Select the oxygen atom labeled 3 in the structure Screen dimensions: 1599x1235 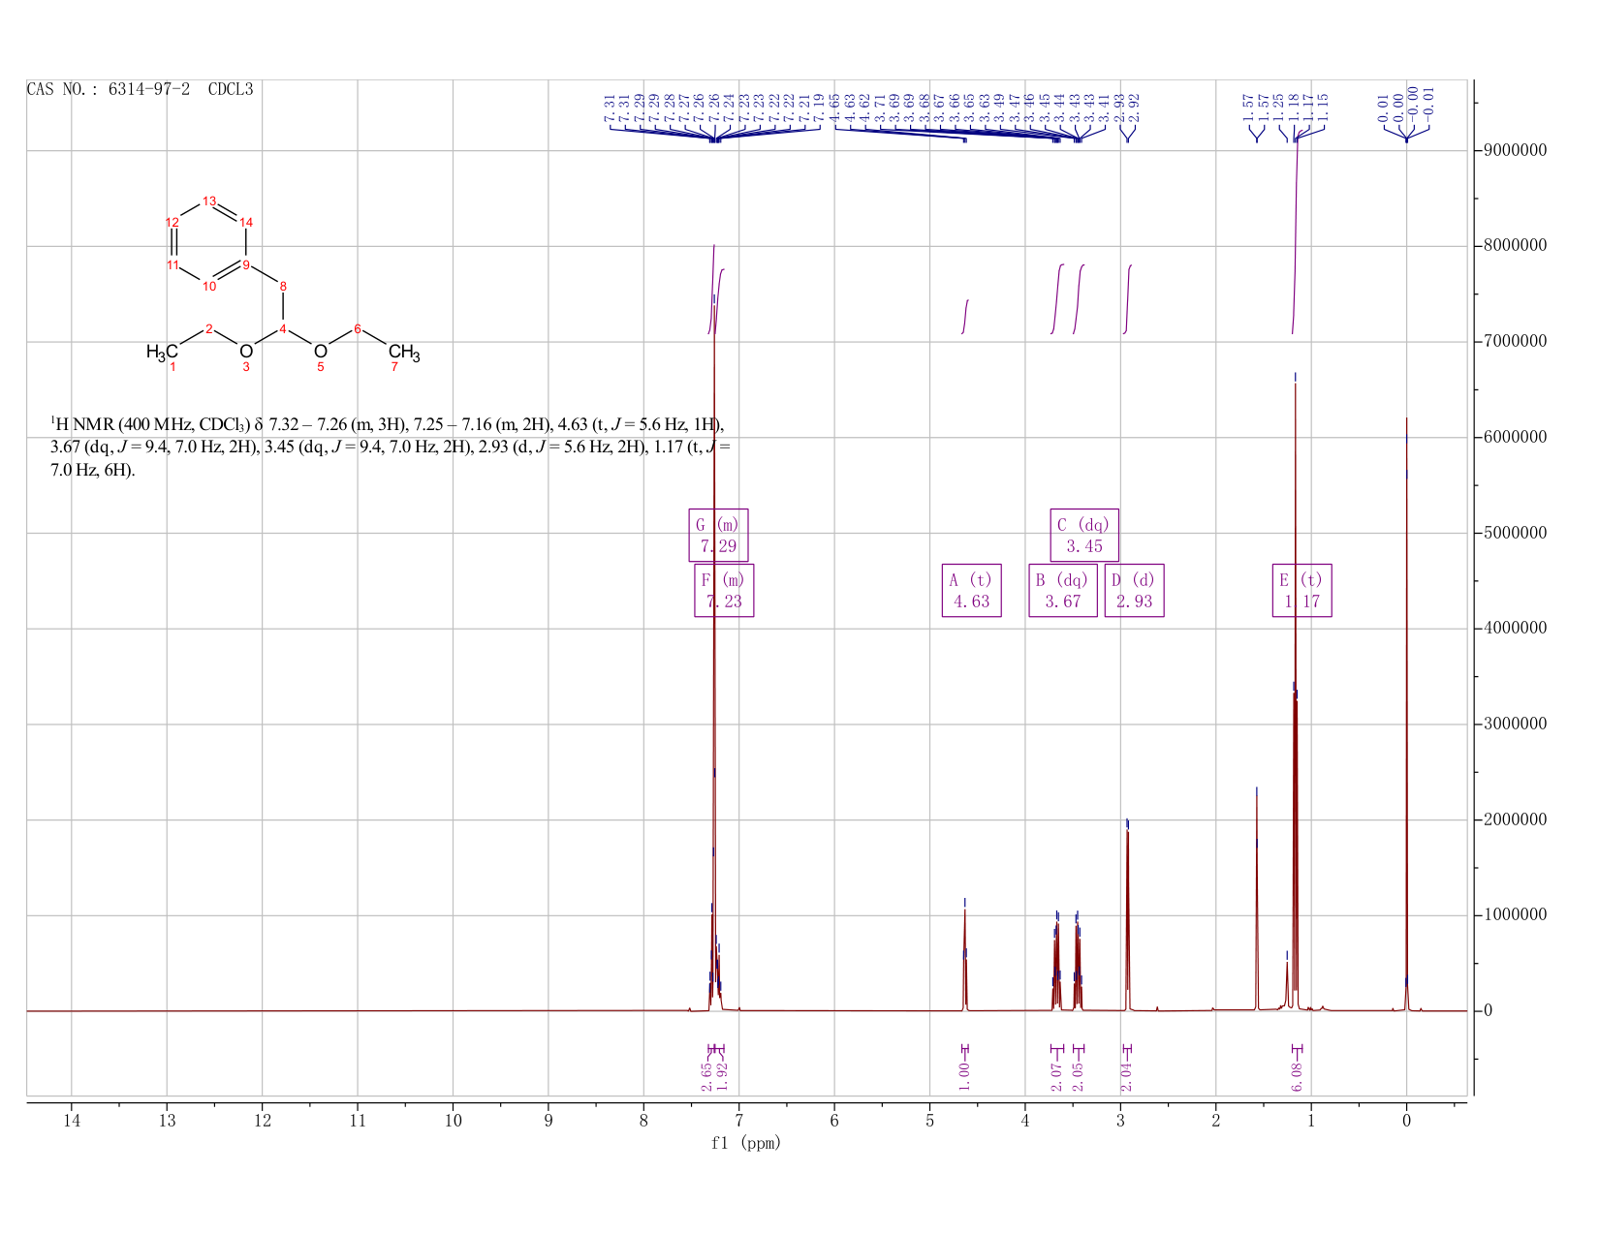(x=246, y=351)
